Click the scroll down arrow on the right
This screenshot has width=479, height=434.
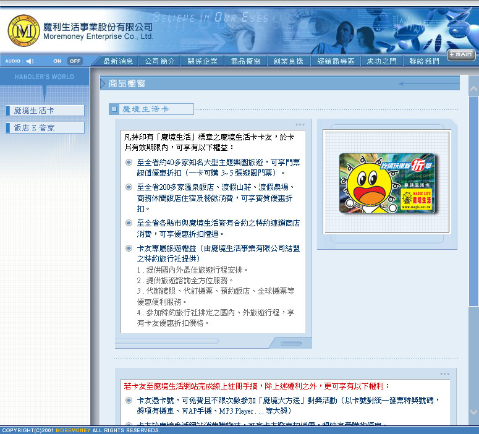pyautogui.click(x=473, y=412)
